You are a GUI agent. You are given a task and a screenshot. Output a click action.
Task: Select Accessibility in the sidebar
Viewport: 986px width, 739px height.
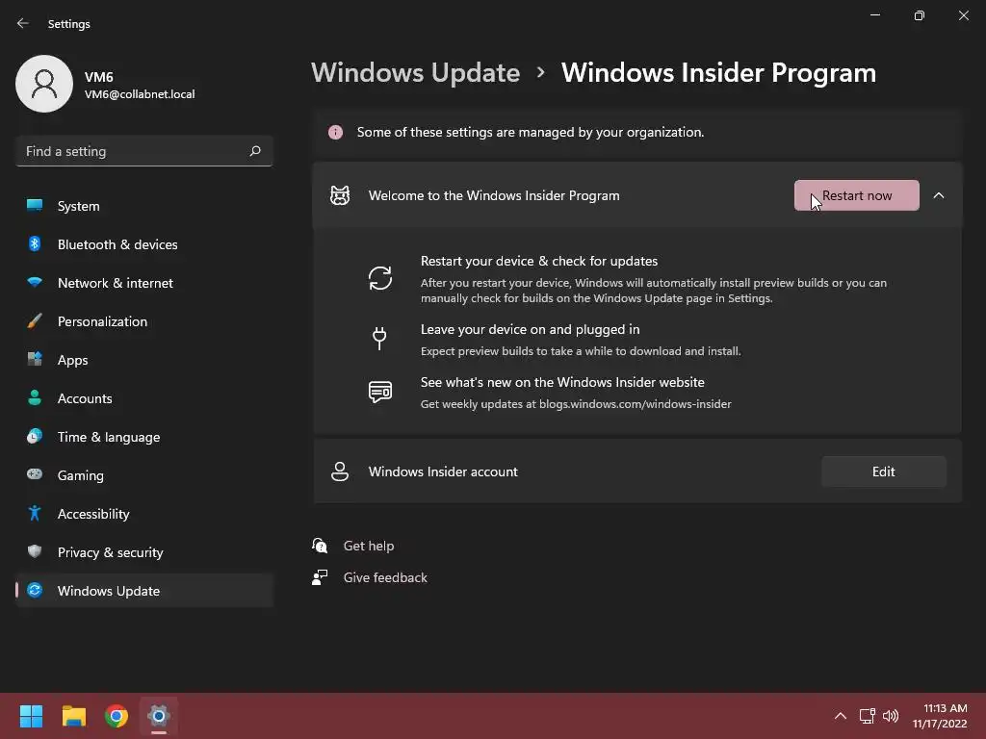[144, 514]
